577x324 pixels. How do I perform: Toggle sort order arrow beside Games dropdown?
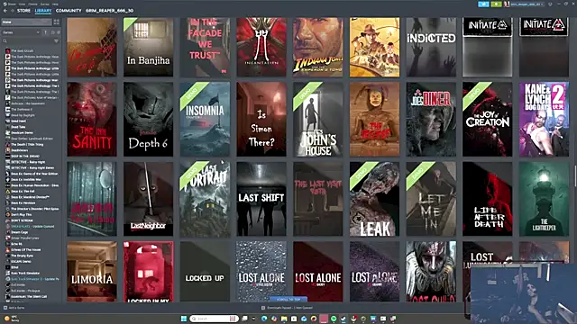[46, 32]
